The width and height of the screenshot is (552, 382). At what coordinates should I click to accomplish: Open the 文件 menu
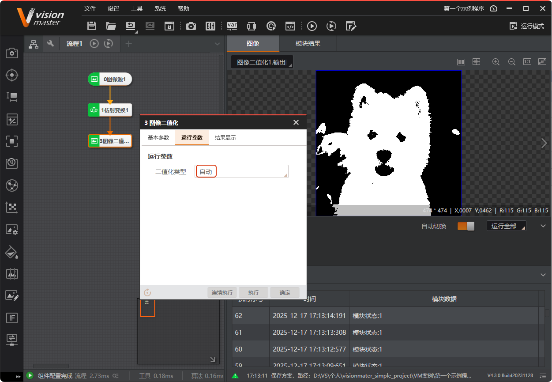[x=90, y=8]
